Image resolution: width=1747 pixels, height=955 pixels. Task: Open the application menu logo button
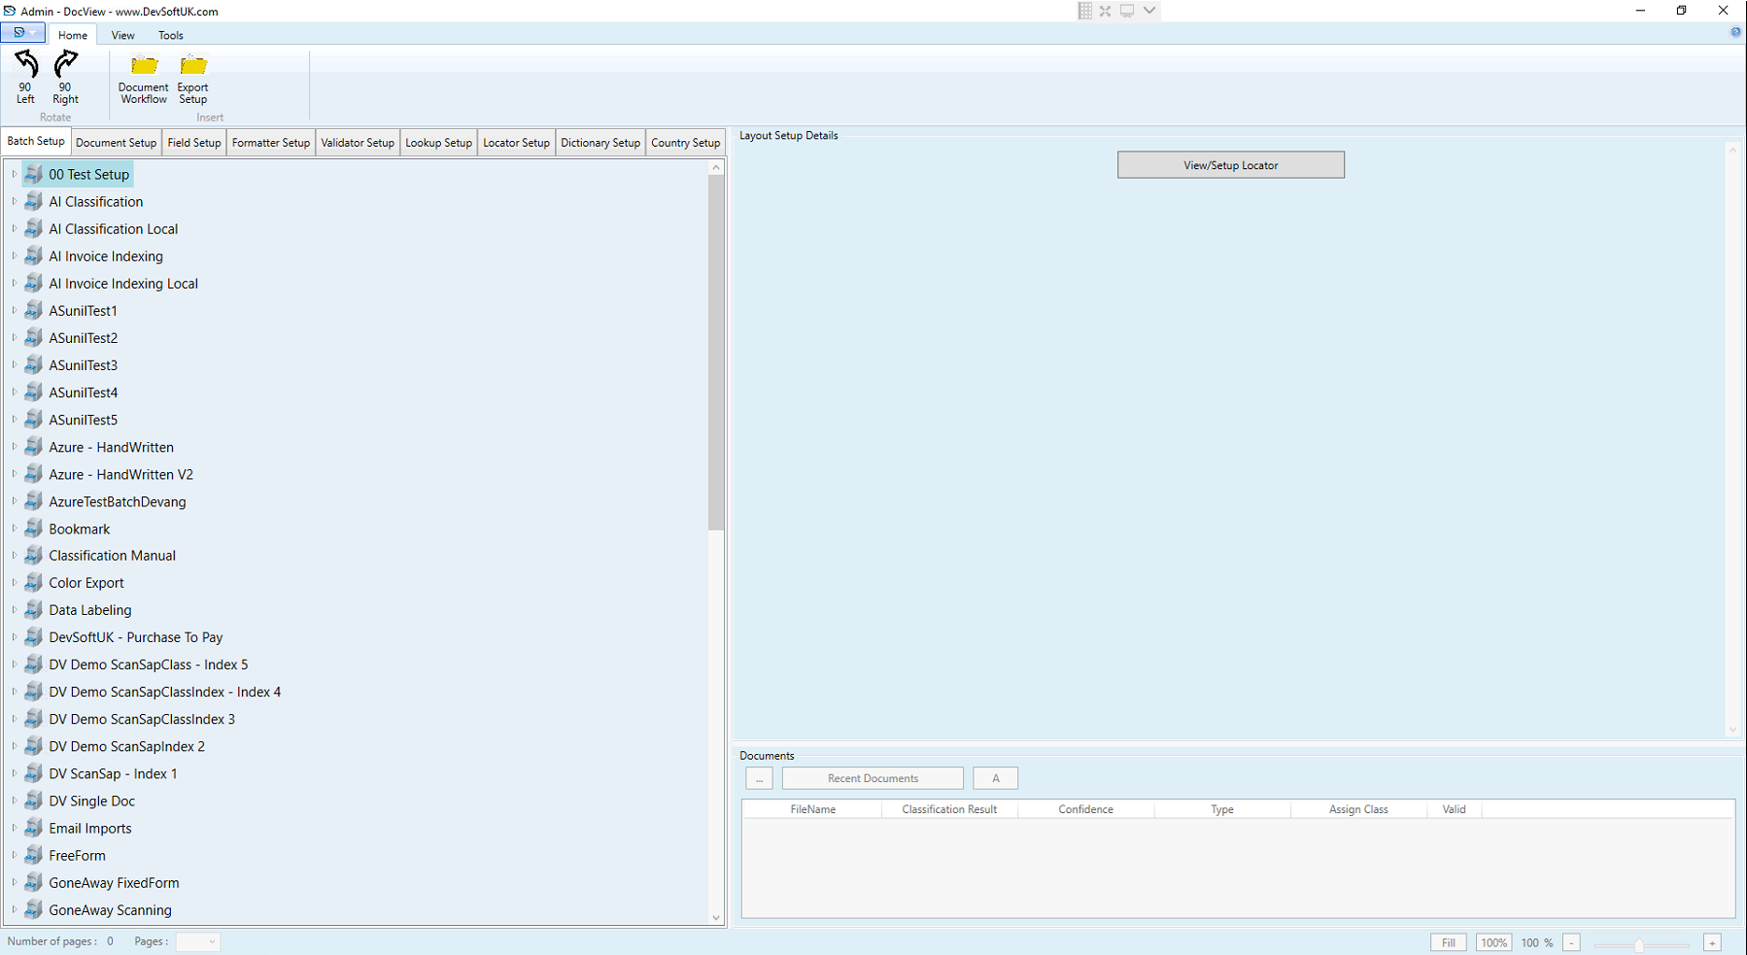tap(21, 32)
